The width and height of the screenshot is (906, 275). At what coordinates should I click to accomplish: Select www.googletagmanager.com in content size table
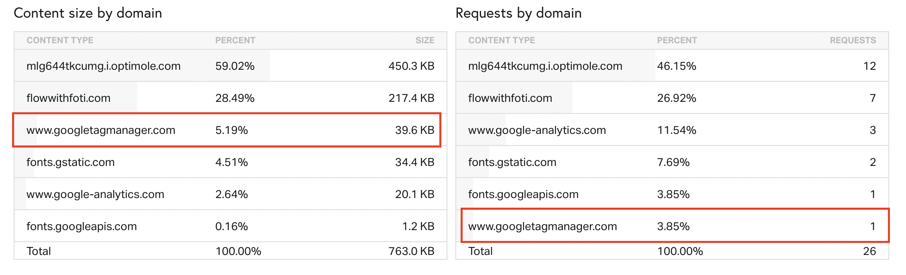click(101, 130)
